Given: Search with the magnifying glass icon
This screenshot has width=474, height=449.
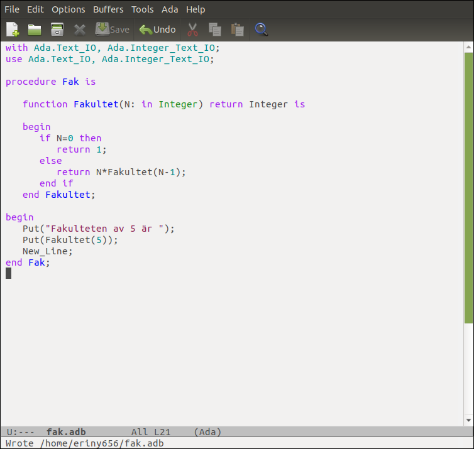Looking at the screenshot, I should tap(261, 30).
